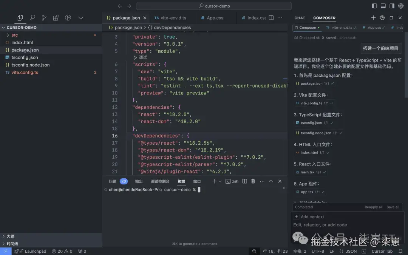
Task: Open package.json 1/1 file chip
Action: pyautogui.click(x=315, y=83)
